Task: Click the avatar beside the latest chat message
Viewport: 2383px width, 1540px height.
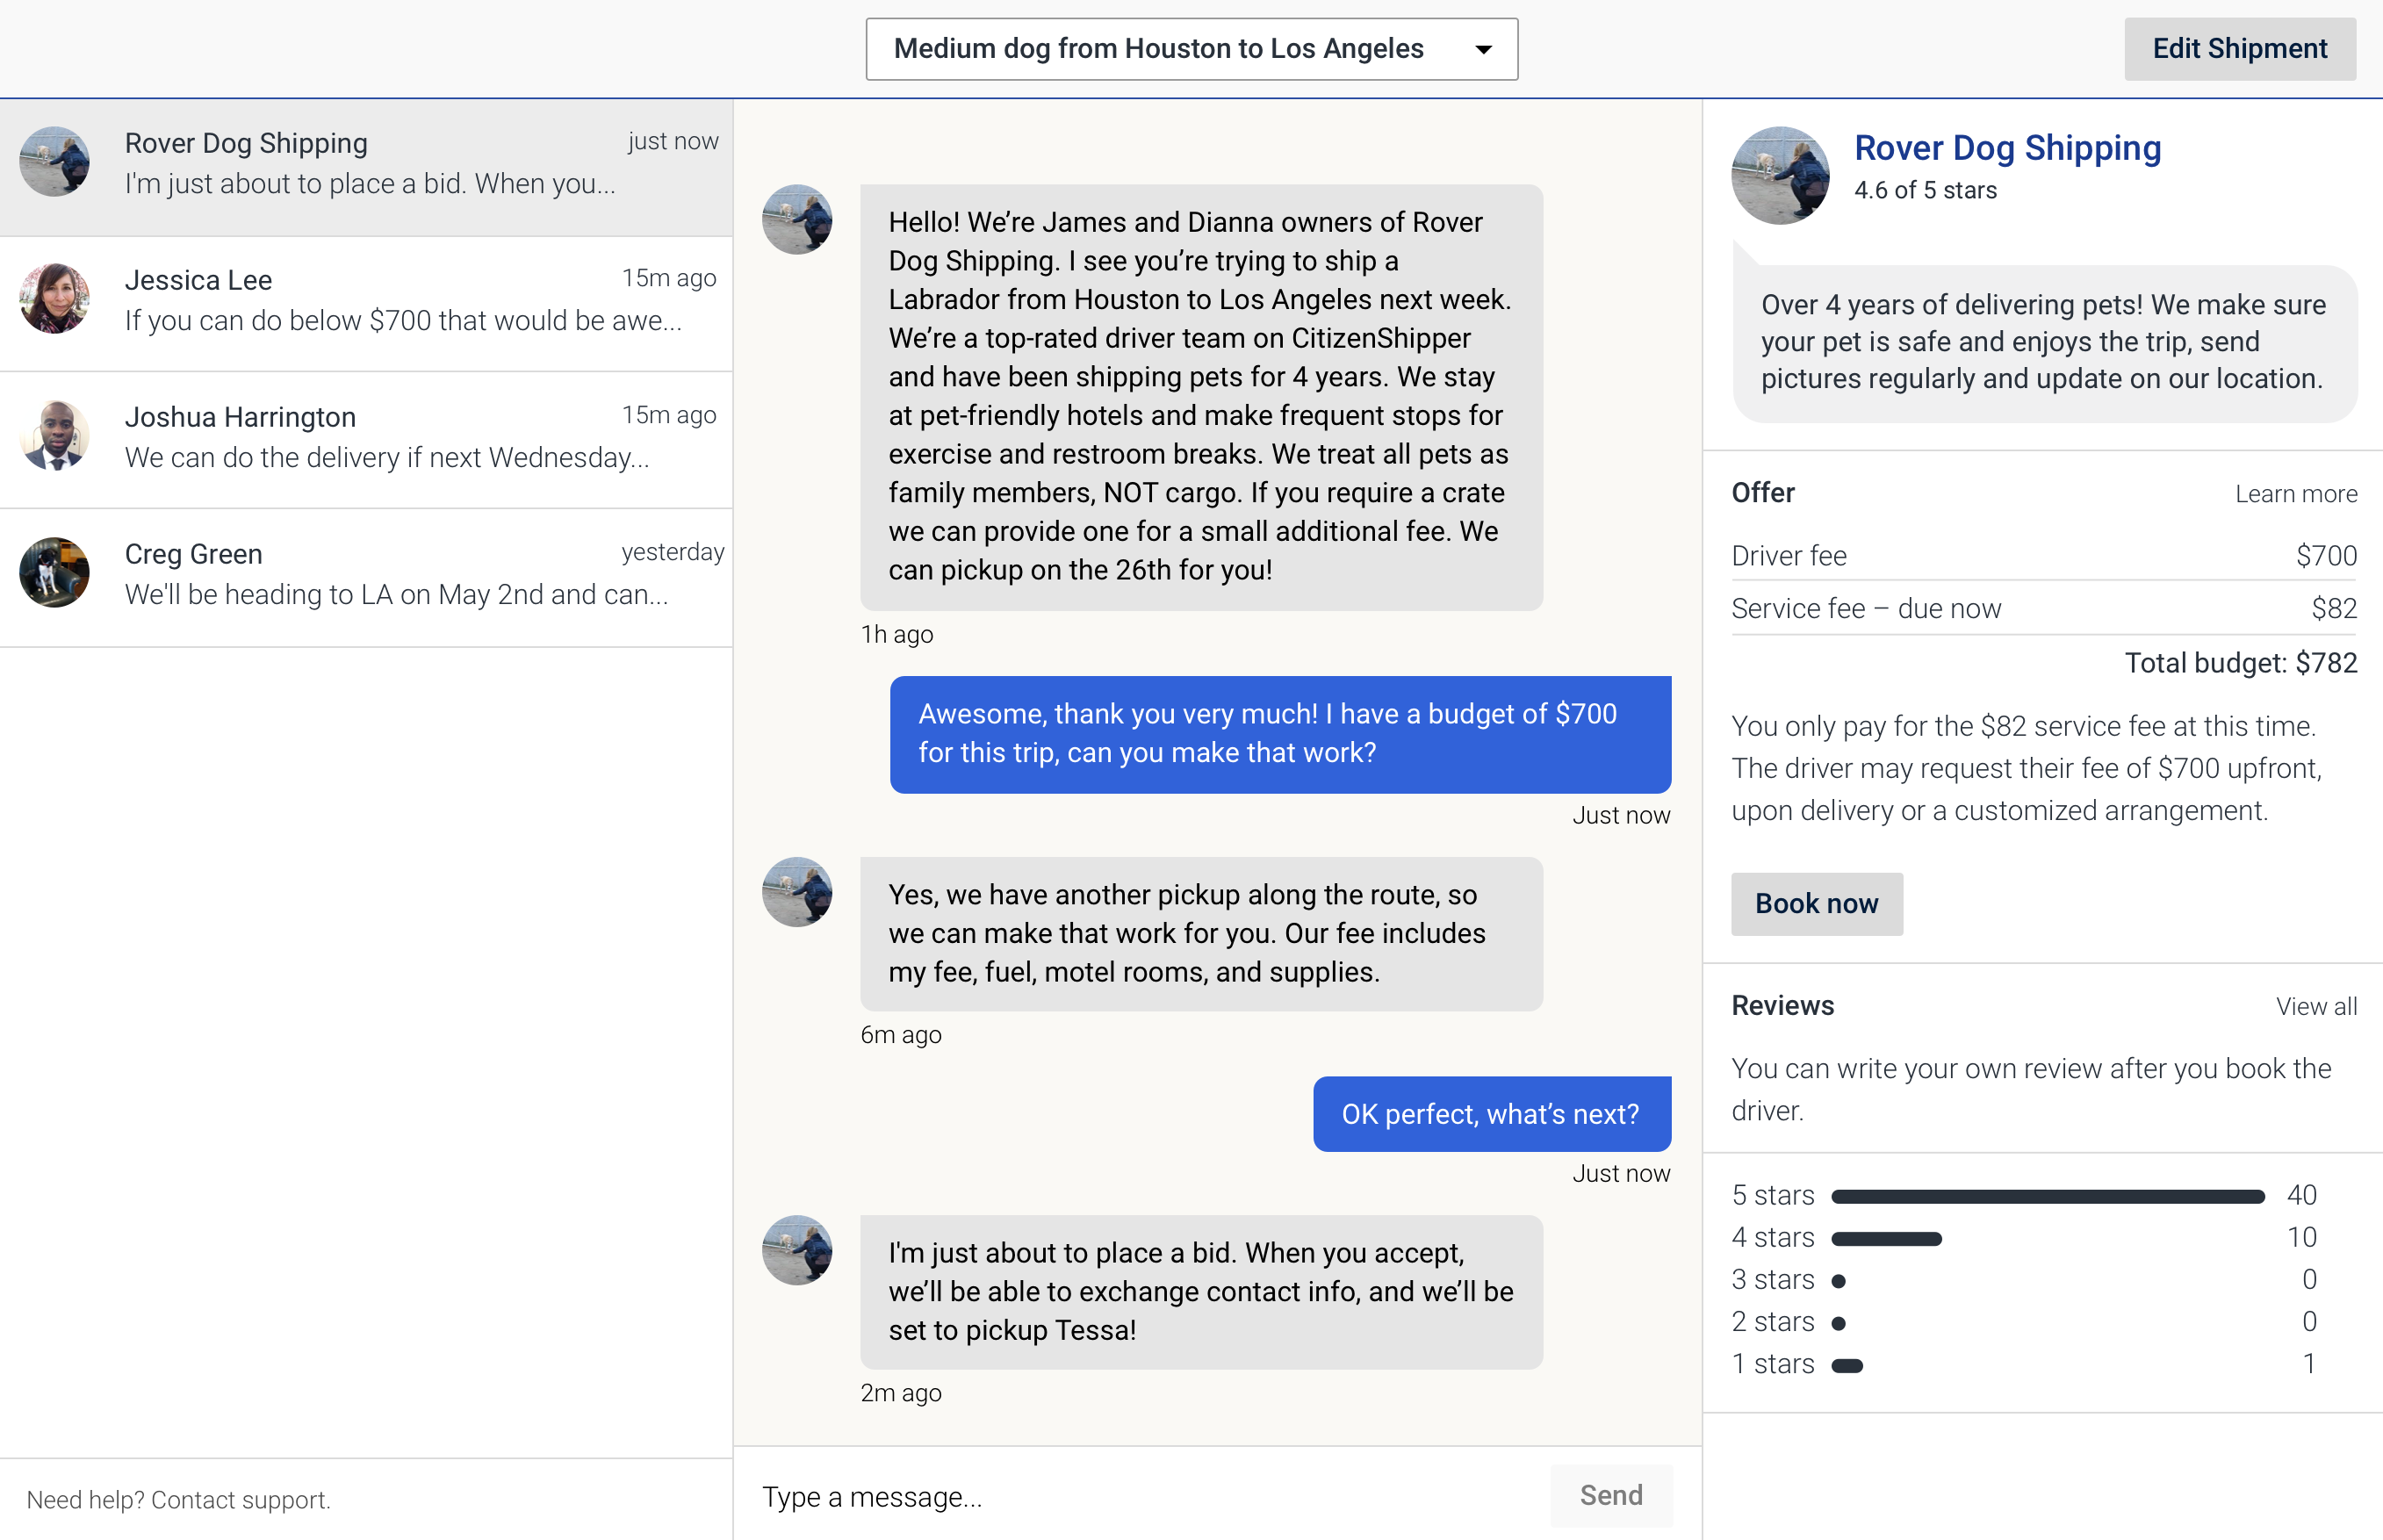Action: 797,1251
